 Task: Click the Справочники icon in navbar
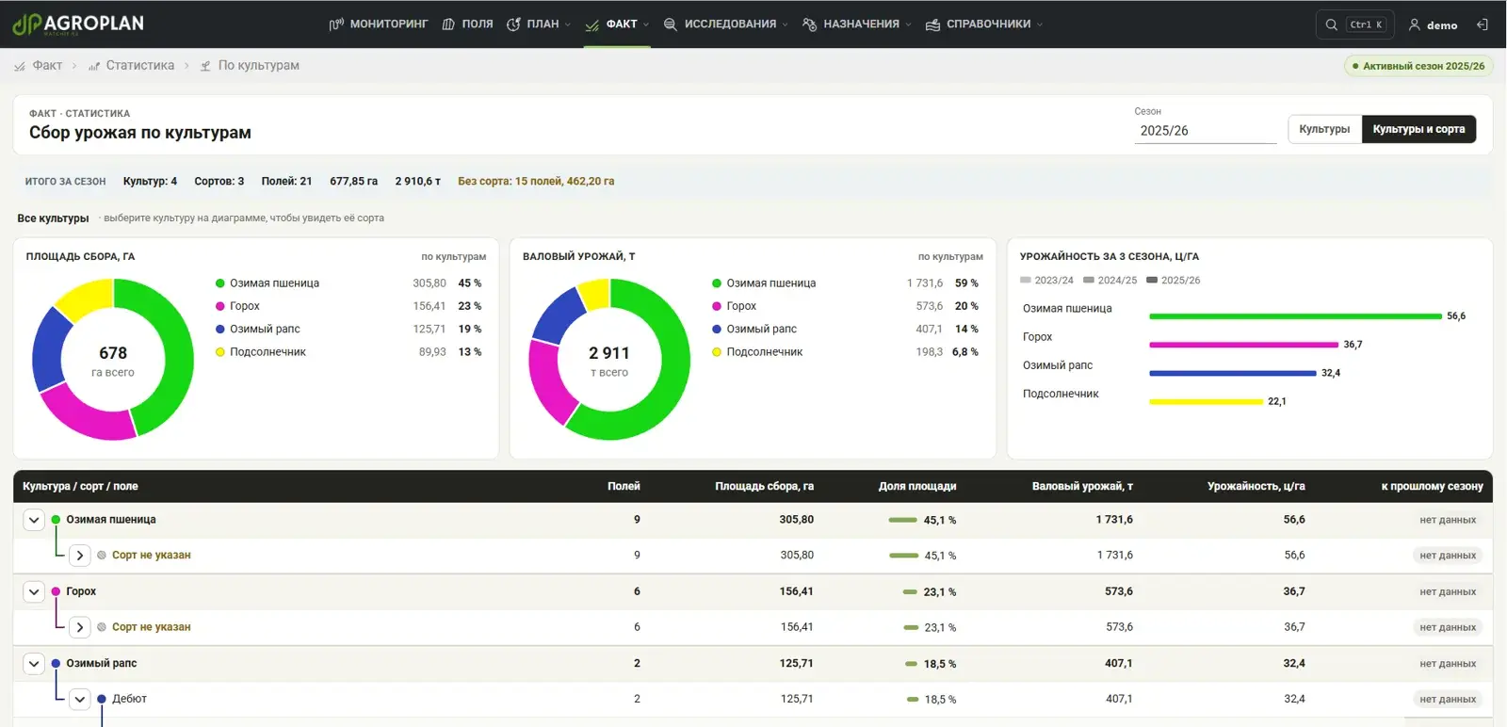[932, 24]
